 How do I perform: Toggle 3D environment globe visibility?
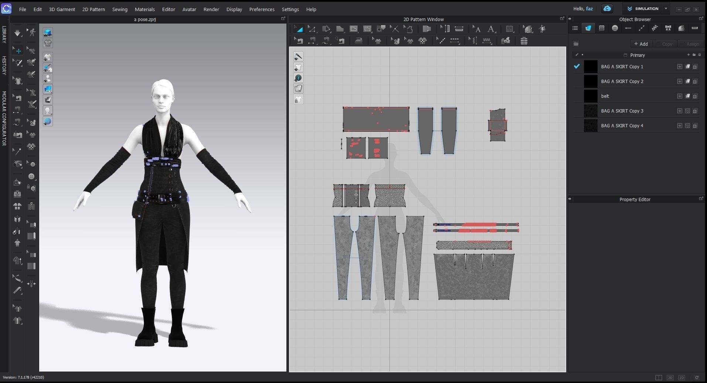tap(48, 121)
